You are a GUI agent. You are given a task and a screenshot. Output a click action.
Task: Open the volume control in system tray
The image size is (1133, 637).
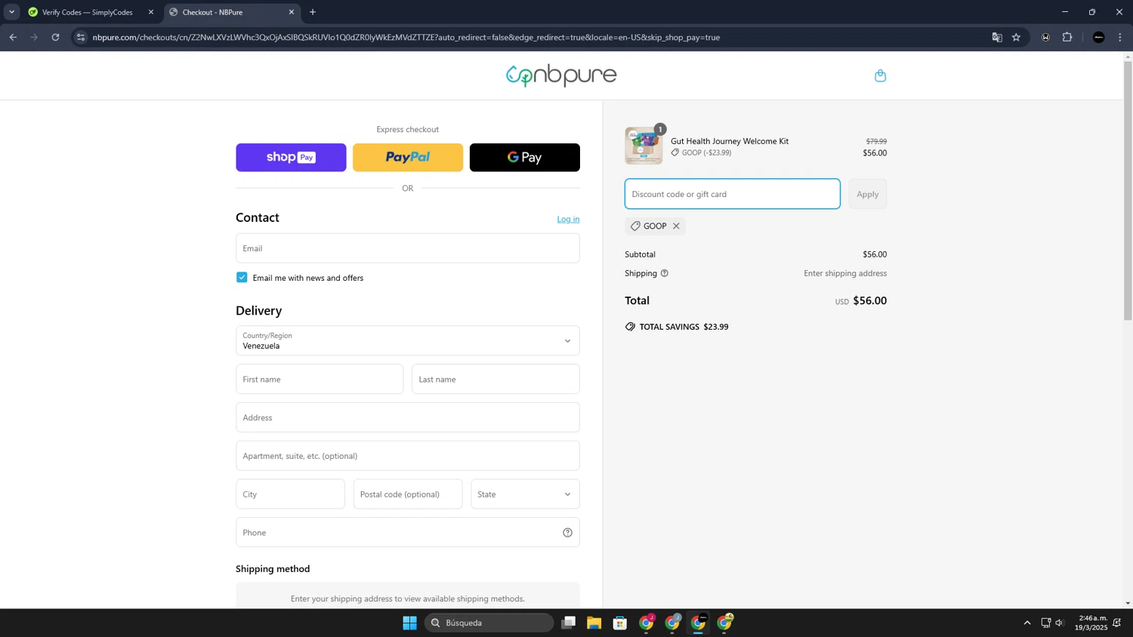point(1060,623)
